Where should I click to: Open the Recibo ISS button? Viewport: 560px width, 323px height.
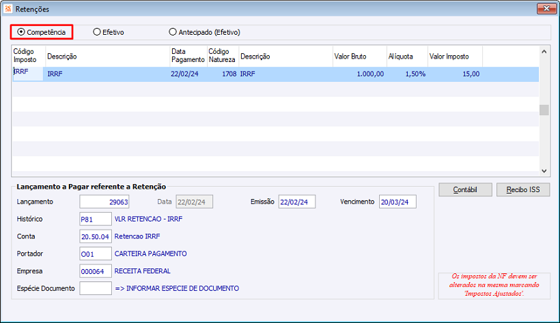pyautogui.click(x=523, y=189)
